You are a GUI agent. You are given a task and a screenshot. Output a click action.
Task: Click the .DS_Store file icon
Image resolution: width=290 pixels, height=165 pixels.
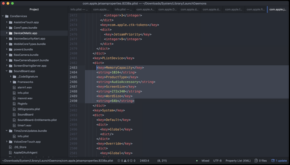pos(11,147)
